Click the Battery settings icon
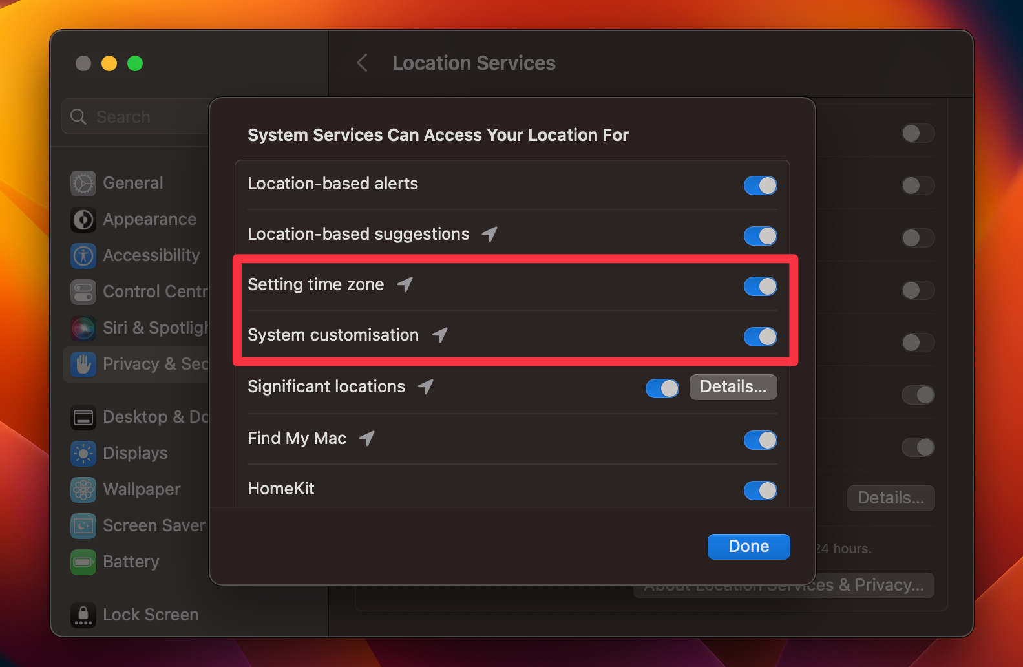1023x667 pixels. pyautogui.click(x=83, y=562)
